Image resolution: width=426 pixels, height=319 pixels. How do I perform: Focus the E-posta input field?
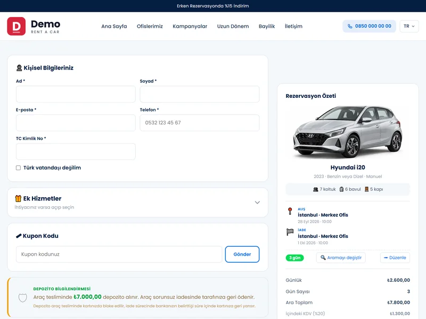coord(76,123)
